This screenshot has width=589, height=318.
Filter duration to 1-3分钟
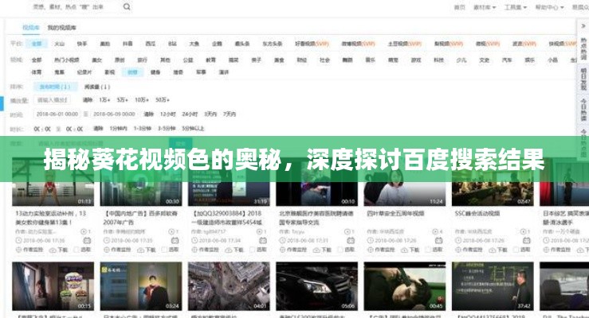click(x=143, y=129)
